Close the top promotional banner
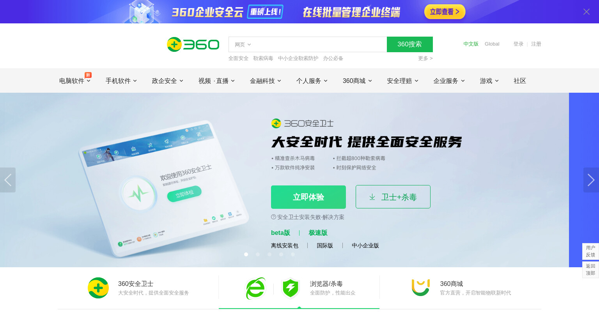The height and width of the screenshot is (321, 599). click(x=586, y=12)
